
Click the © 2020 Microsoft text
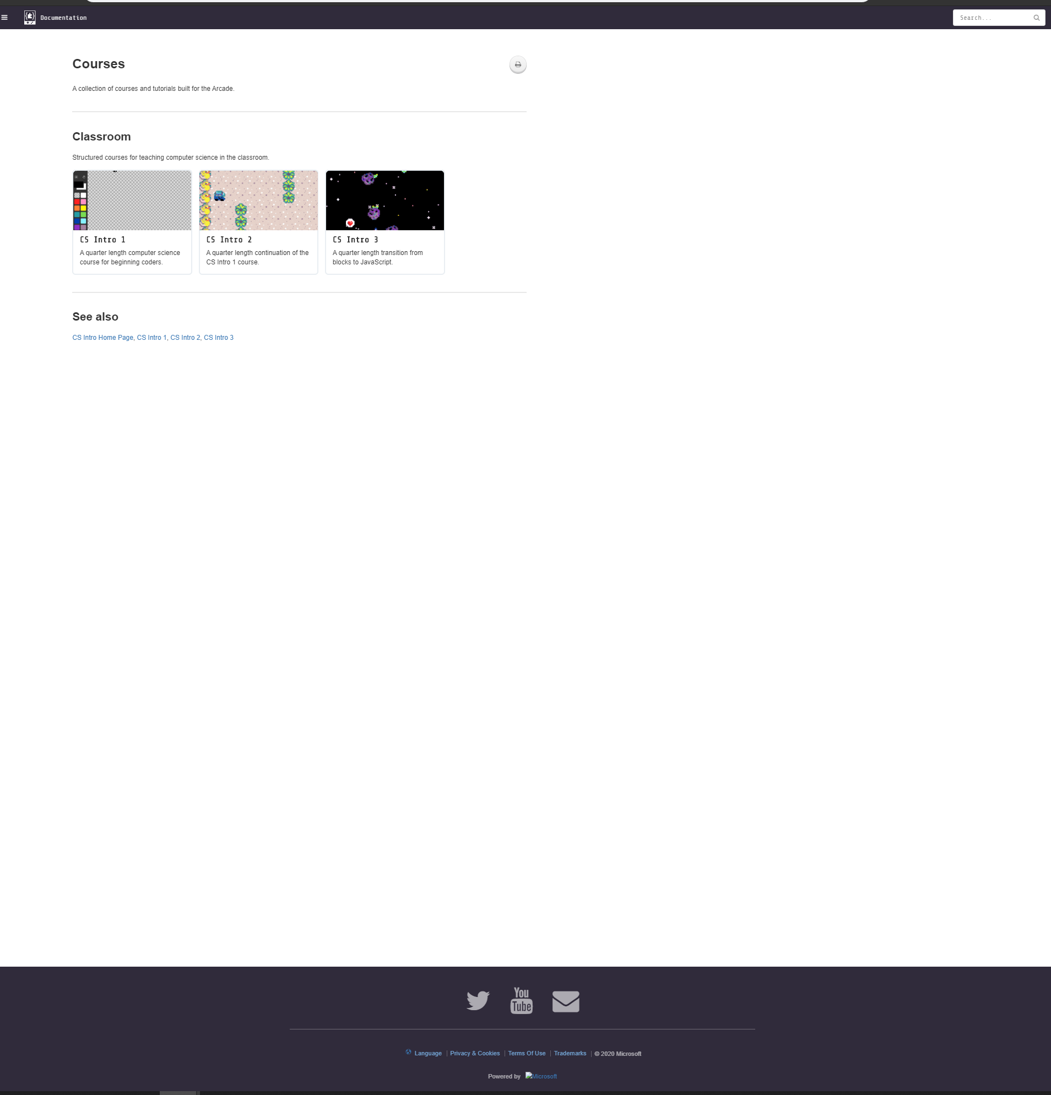[618, 1054]
